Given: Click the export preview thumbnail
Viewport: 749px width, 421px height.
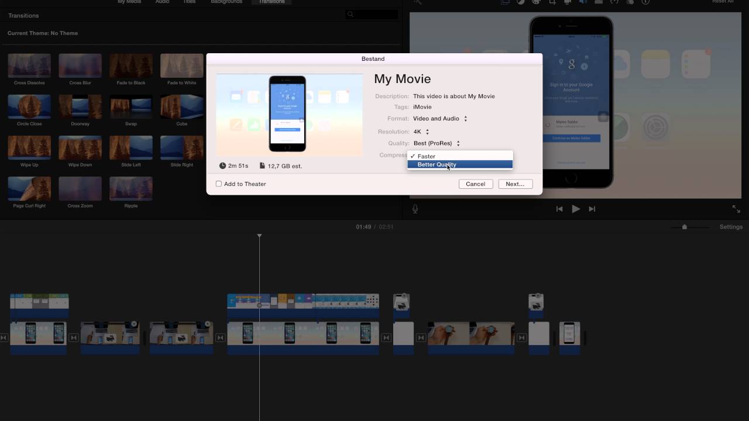Looking at the screenshot, I should (x=289, y=115).
